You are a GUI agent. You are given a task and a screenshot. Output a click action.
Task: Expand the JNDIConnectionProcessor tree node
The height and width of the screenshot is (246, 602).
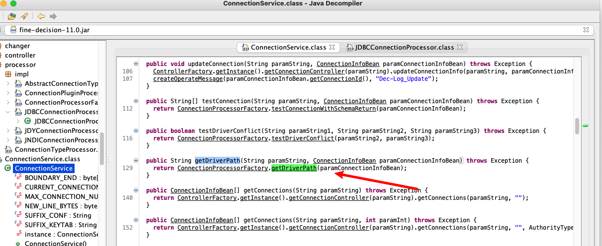click(x=8, y=140)
